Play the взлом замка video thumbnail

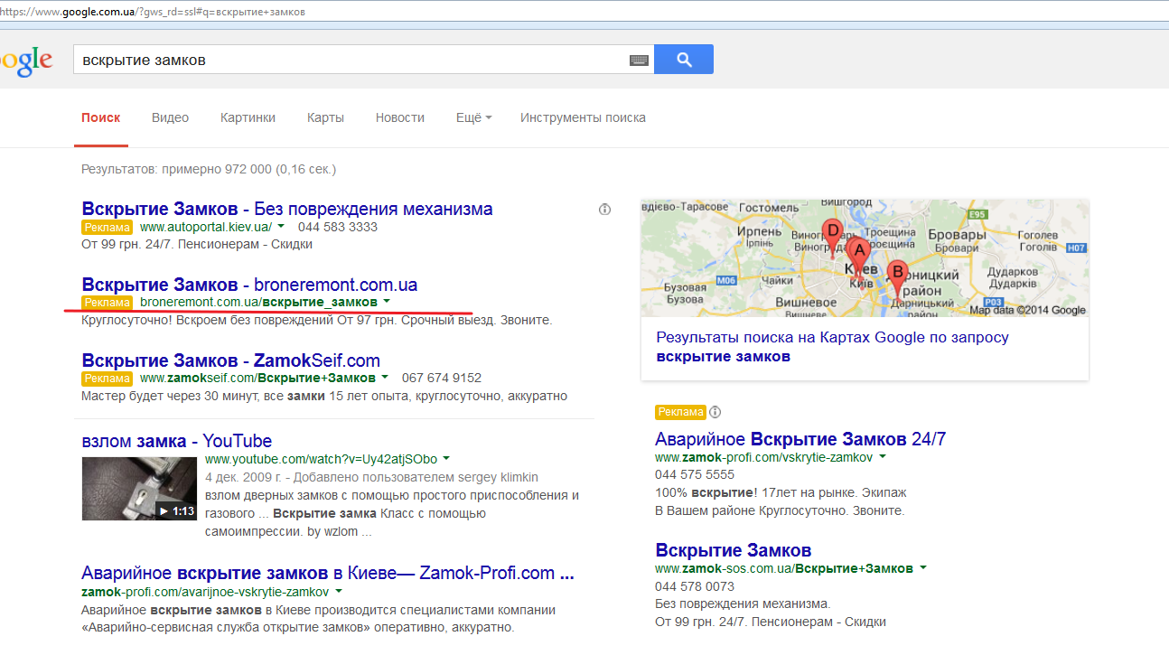[139, 489]
